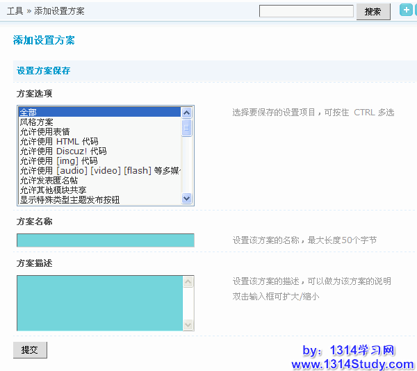Click the search text box at top
Image resolution: width=417 pixels, height=371 pixels.
[x=306, y=11]
